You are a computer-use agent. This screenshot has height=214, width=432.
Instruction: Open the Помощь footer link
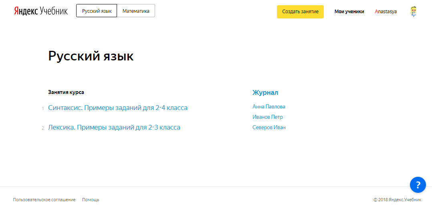pyautogui.click(x=91, y=200)
